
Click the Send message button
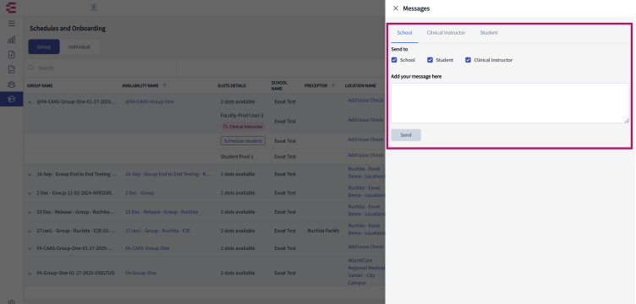(x=406, y=135)
